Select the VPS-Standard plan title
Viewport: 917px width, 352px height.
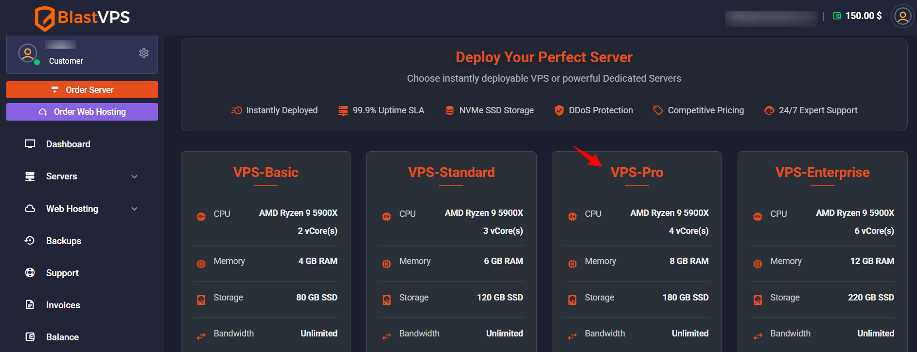[451, 172]
